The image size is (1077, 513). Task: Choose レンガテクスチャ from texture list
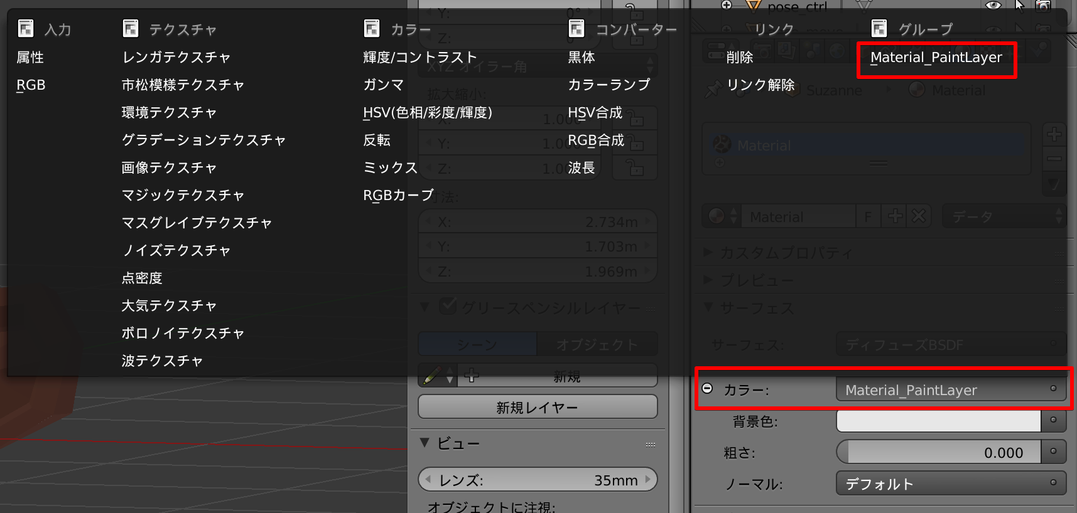tap(176, 57)
